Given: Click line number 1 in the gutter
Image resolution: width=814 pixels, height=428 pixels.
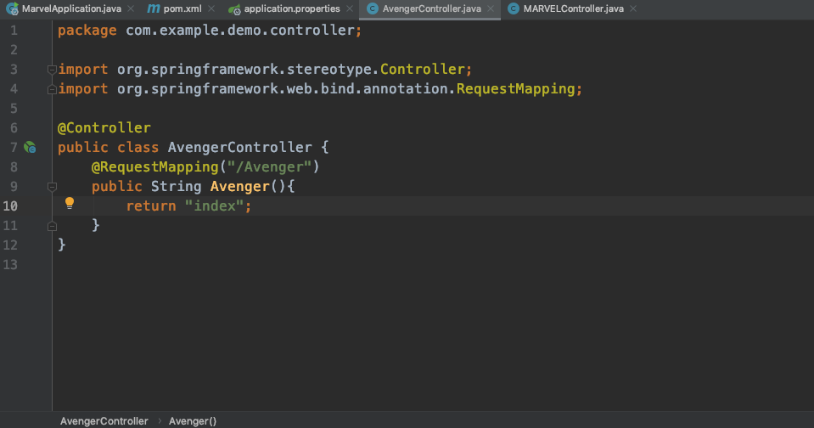Looking at the screenshot, I should coord(14,31).
